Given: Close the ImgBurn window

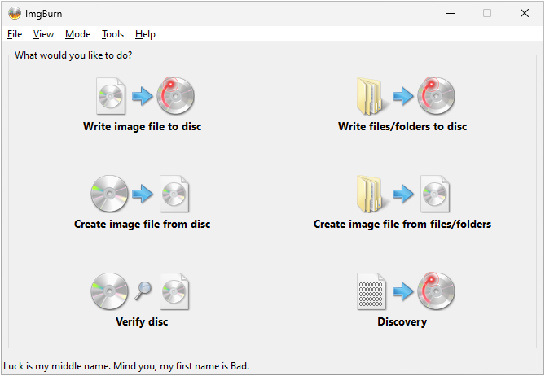Looking at the screenshot, I should [525, 13].
